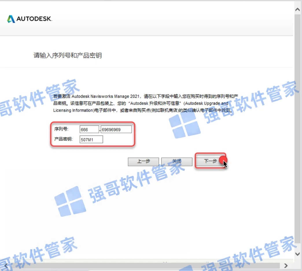Image resolution: width=302 pixels, height=271 pixels.
Task: Click the vertical scrollbar up arrow
Action: click(x=298, y=10)
